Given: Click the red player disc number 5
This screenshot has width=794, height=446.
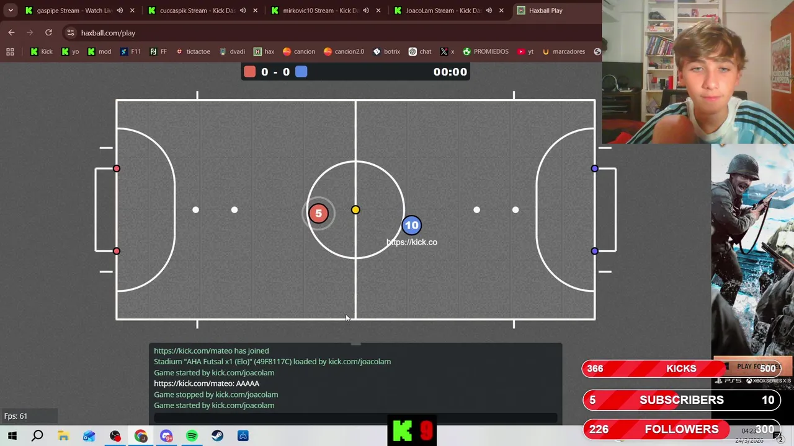Looking at the screenshot, I should click(318, 214).
